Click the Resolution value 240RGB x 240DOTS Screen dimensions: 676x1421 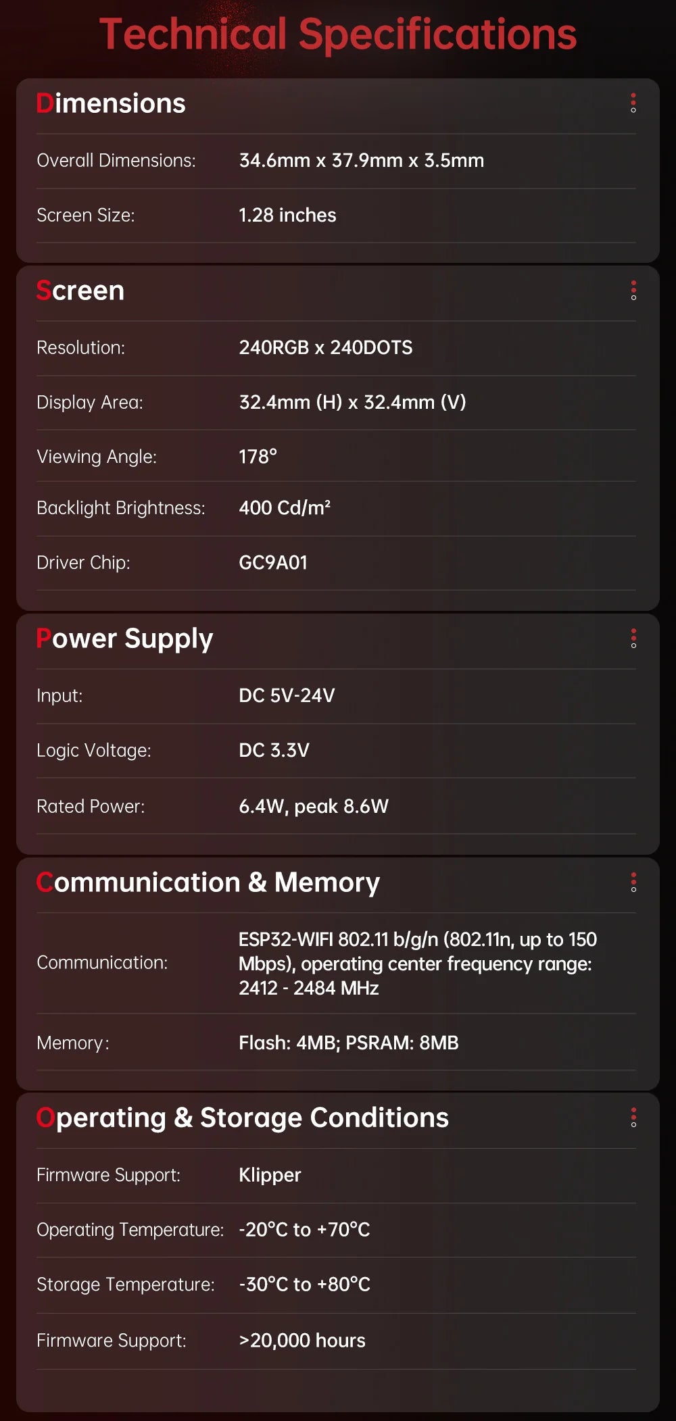point(326,348)
